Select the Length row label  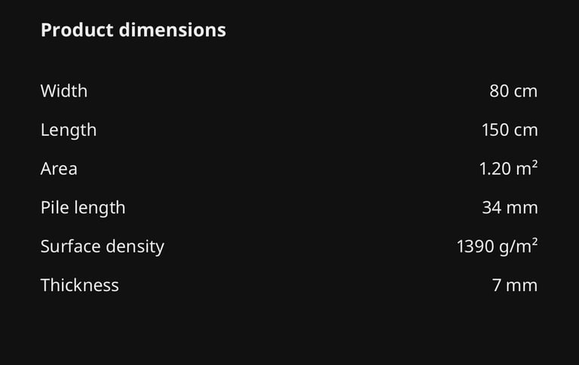tap(69, 130)
